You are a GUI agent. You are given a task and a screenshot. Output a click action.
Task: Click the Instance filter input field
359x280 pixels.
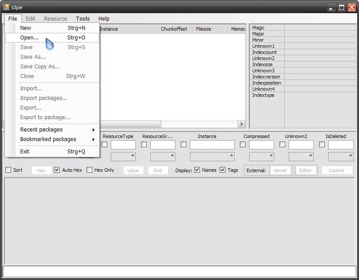click(x=212, y=145)
